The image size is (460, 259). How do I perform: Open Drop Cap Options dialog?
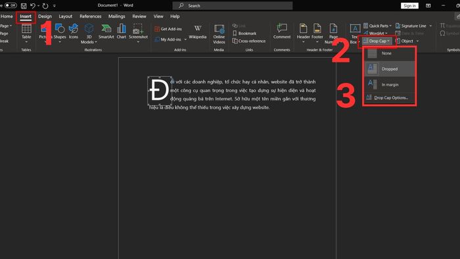point(390,98)
